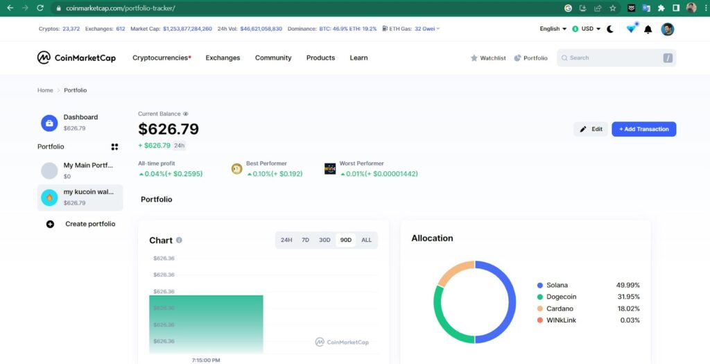The height and width of the screenshot is (364, 710).
Task: Click the Edit pencil button
Action: tap(591, 129)
